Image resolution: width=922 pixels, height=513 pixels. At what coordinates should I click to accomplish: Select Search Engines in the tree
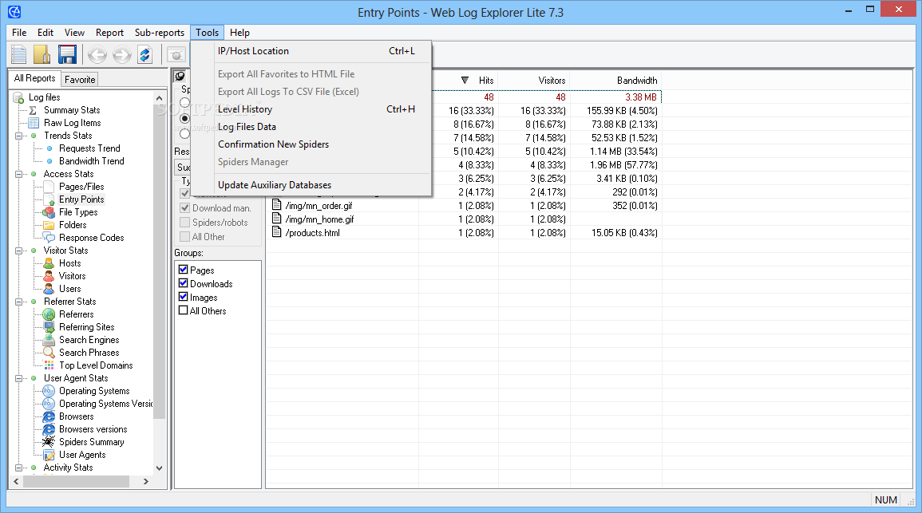[89, 340]
